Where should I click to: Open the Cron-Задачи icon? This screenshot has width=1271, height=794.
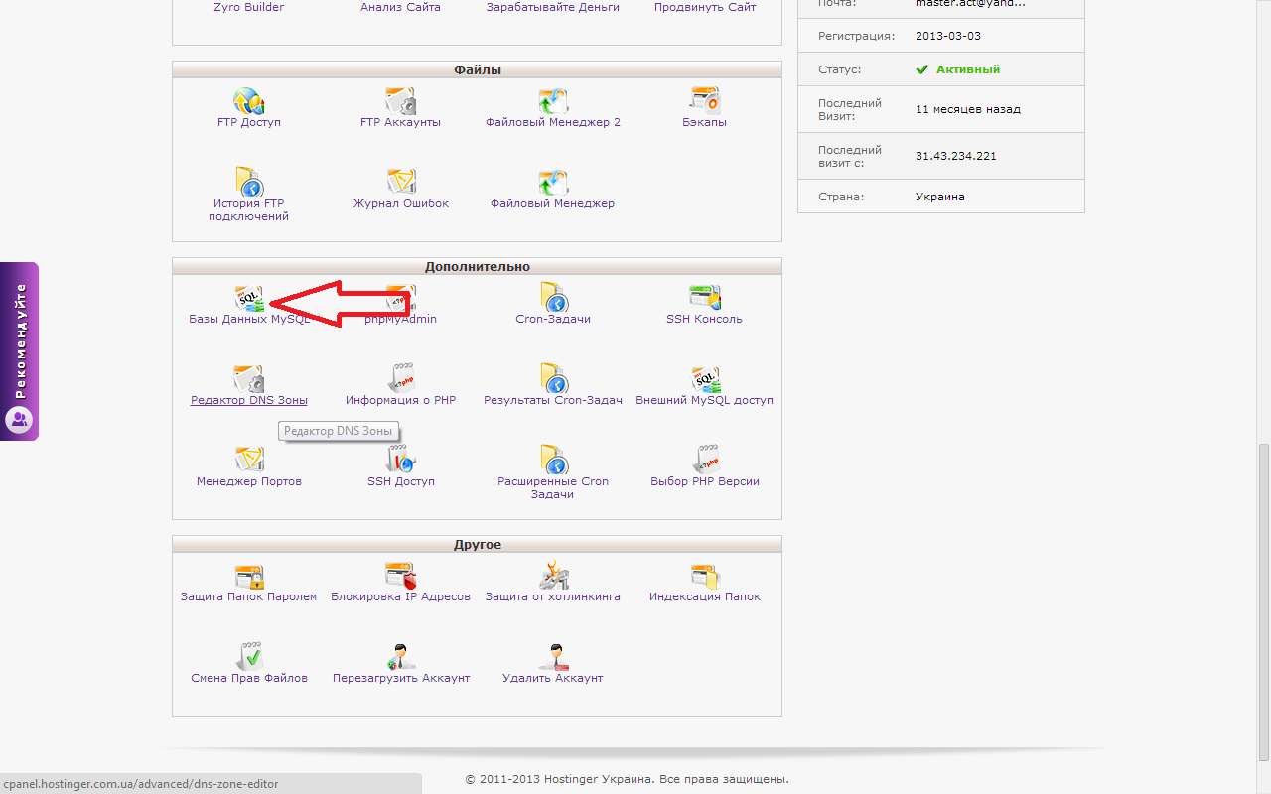[553, 298]
